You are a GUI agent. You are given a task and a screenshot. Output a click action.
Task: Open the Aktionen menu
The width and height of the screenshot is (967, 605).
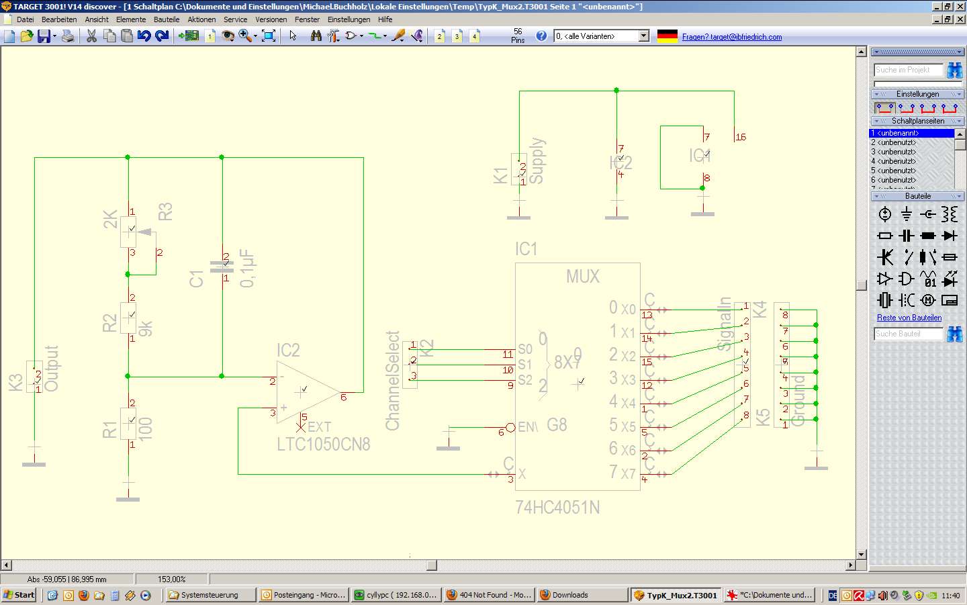click(201, 19)
